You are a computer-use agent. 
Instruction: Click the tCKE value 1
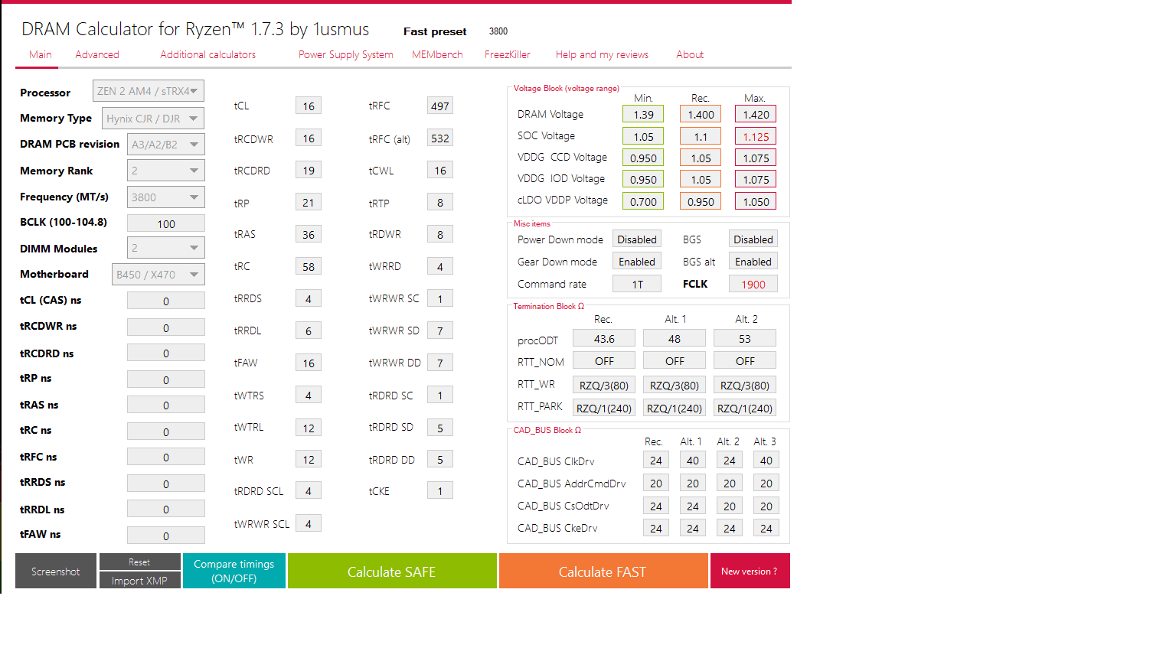point(440,490)
